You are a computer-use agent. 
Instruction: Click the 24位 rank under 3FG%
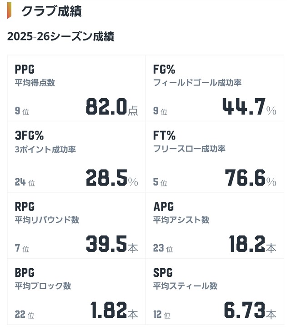tap(25, 182)
